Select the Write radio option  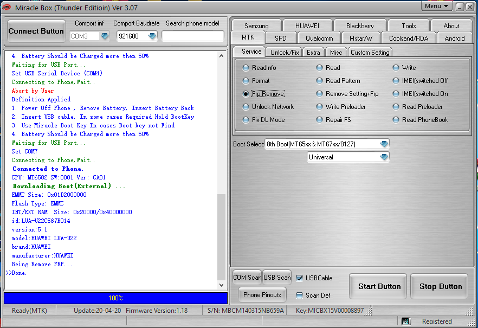point(396,68)
